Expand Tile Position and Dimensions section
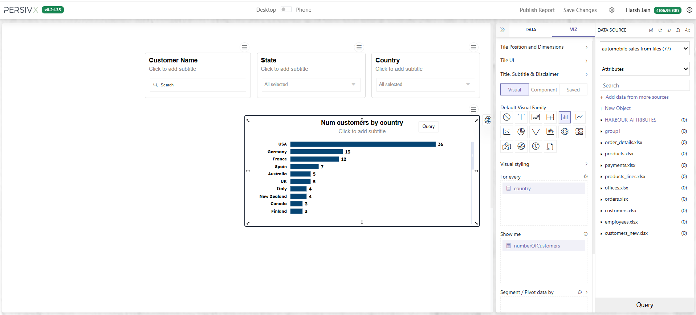This screenshot has height=315, width=696. 544,47
